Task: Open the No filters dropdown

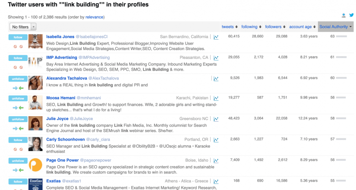Action: [x=23, y=27]
